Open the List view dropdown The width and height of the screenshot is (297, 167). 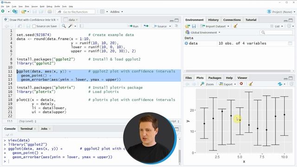pos(277,26)
